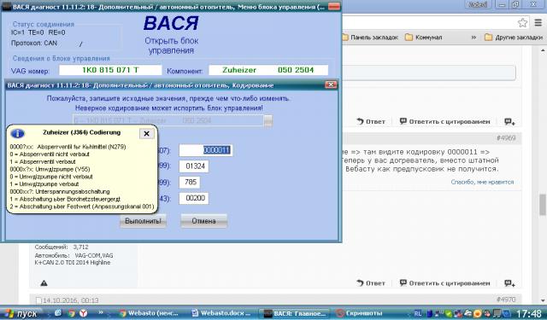The width and height of the screenshot is (547, 320).
Task: Click the Выполнить! button
Action: point(143,221)
